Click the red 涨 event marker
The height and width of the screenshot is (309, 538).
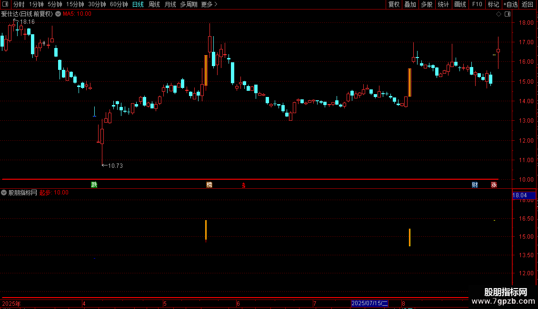tap(494, 184)
